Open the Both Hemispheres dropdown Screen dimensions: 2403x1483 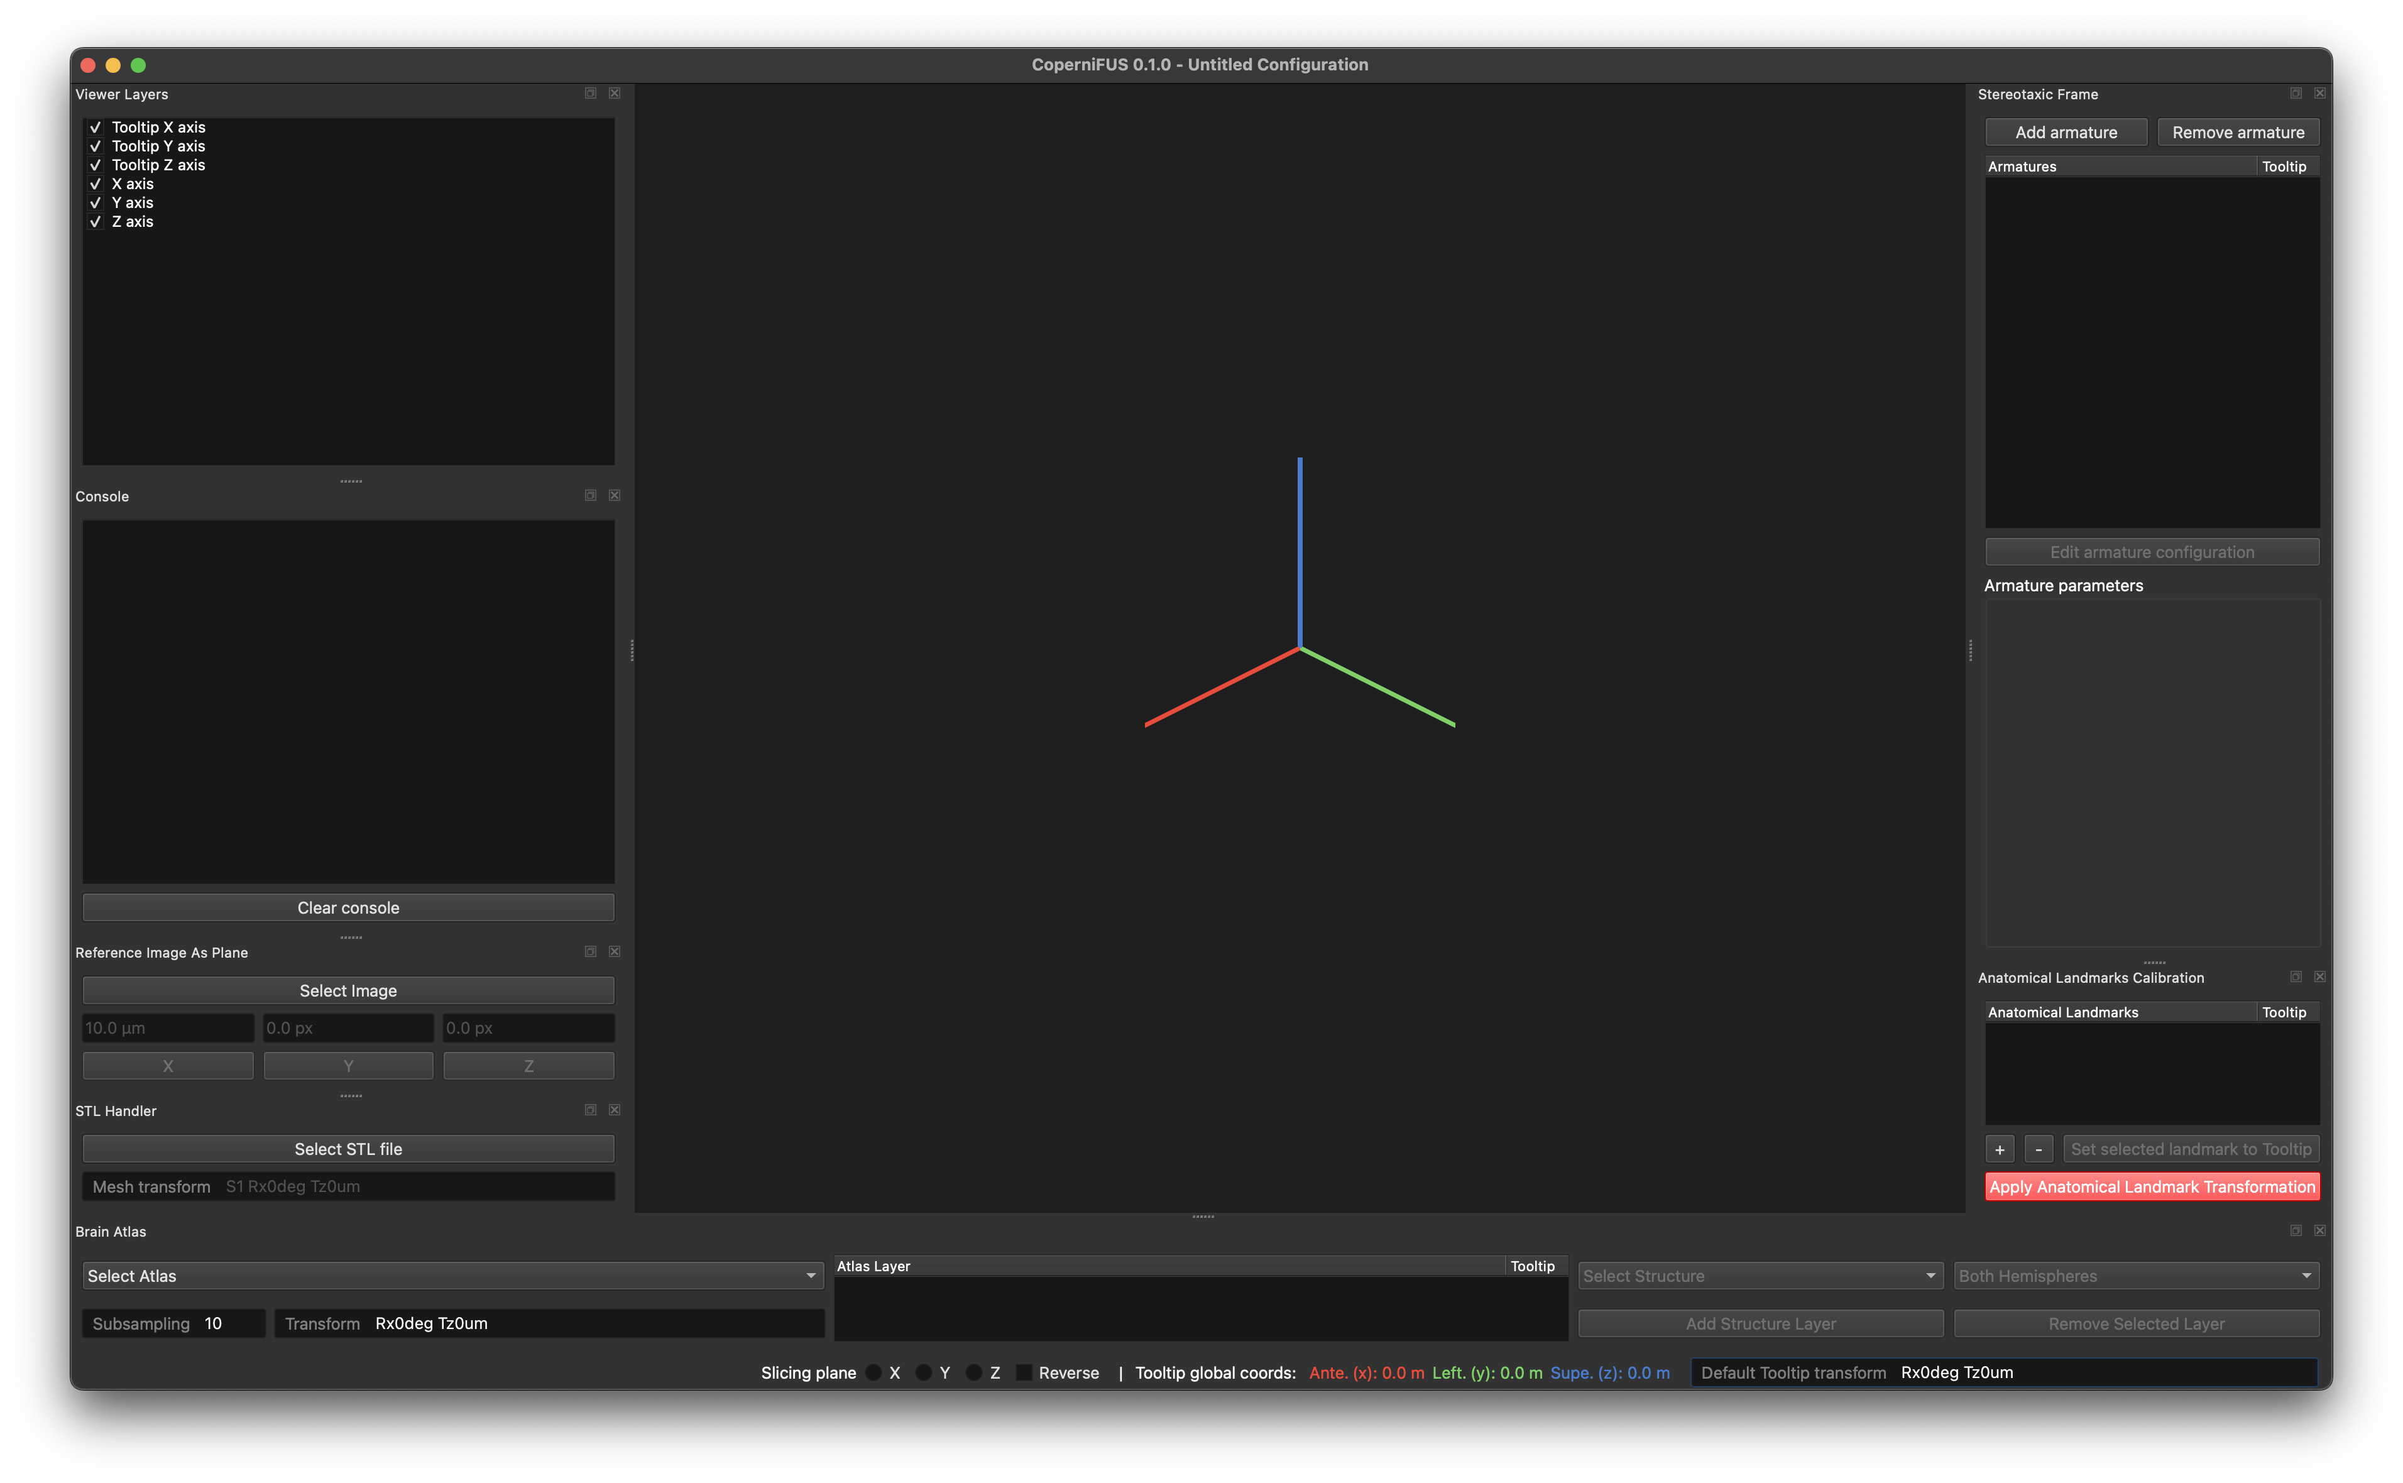(2136, 1276)
